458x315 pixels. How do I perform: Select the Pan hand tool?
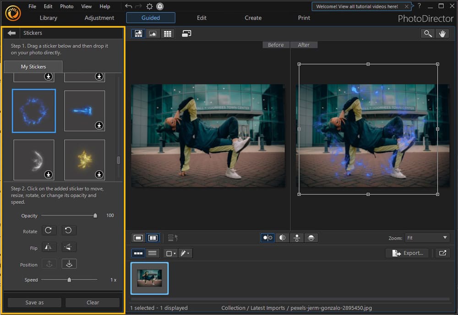442,33
